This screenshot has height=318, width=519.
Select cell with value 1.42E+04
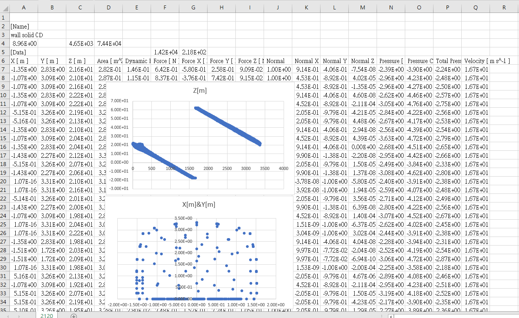pyautogui.click(x=165, y=52)
